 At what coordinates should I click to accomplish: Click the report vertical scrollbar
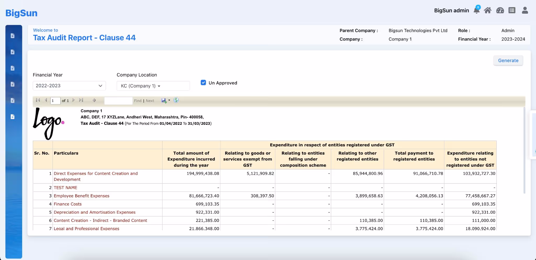pos(524,151)
